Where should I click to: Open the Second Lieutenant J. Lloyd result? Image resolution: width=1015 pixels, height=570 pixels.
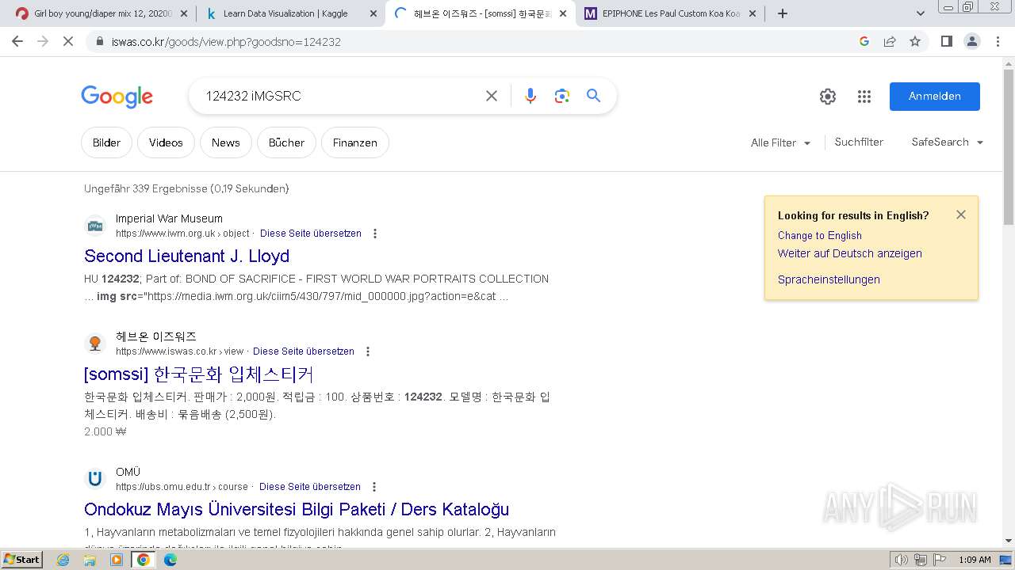[187, 256]
